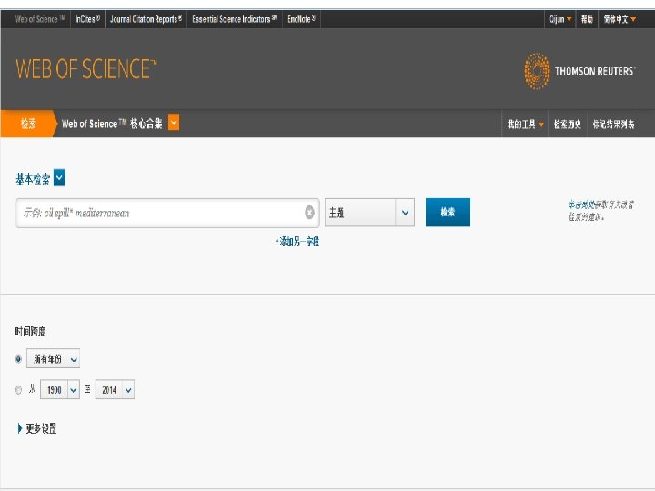Go to EndNote tab
655x491 pixels.
301,19
